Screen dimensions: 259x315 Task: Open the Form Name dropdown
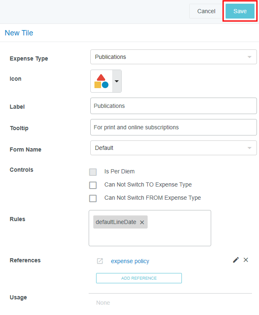pyautogui.click(x=173, y=148)
